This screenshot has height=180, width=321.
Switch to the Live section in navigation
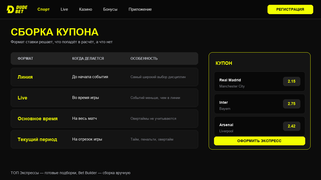tap(64, 9)
